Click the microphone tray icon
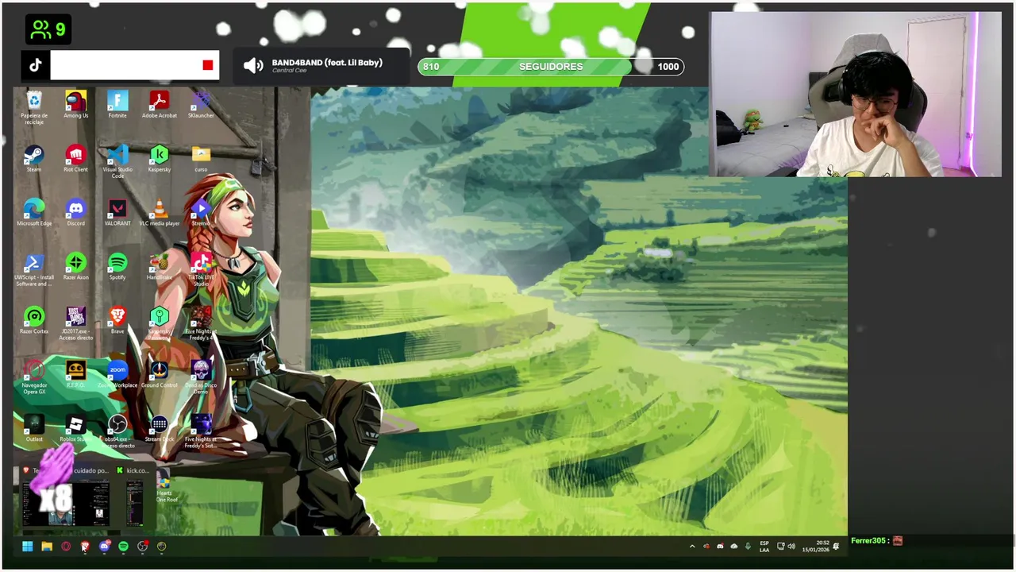Screen dimensions: 1016x572 point(747,546)
